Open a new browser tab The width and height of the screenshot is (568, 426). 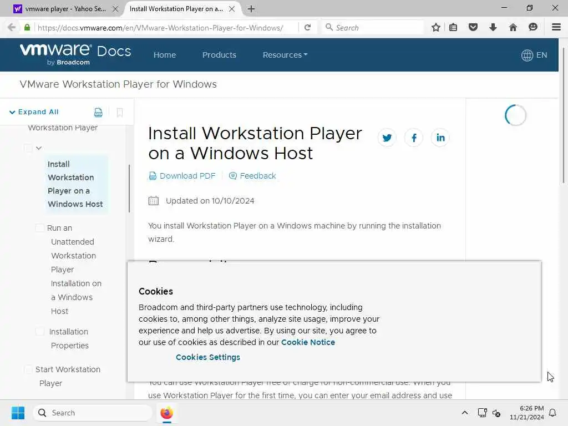pos(251,9)
